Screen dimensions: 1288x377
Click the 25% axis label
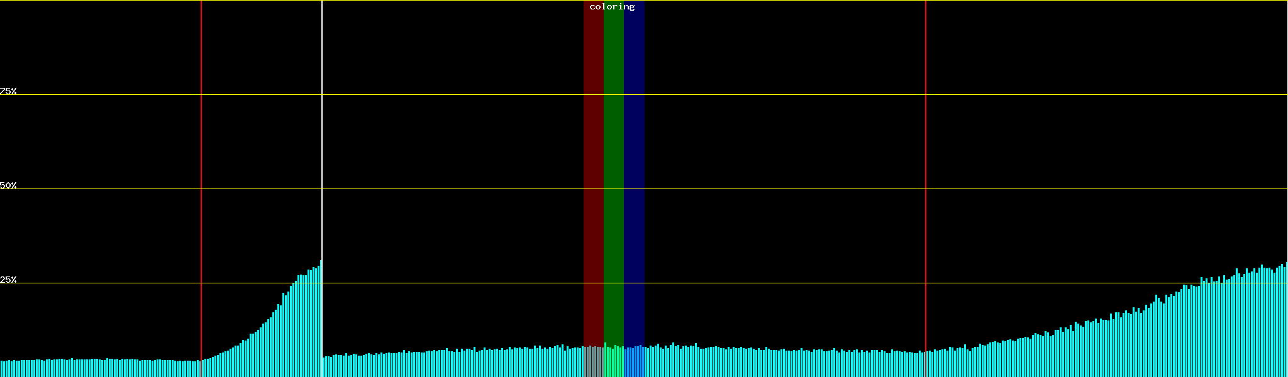(8, 280)
